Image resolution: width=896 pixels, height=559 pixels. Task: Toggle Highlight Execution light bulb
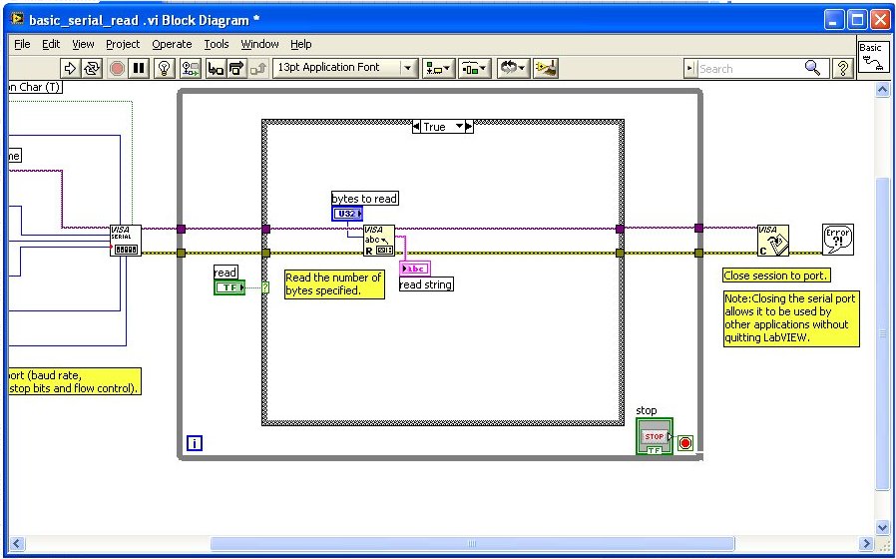pos(166,68)
